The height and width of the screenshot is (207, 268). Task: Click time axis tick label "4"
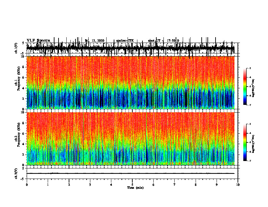coord(111,185)
